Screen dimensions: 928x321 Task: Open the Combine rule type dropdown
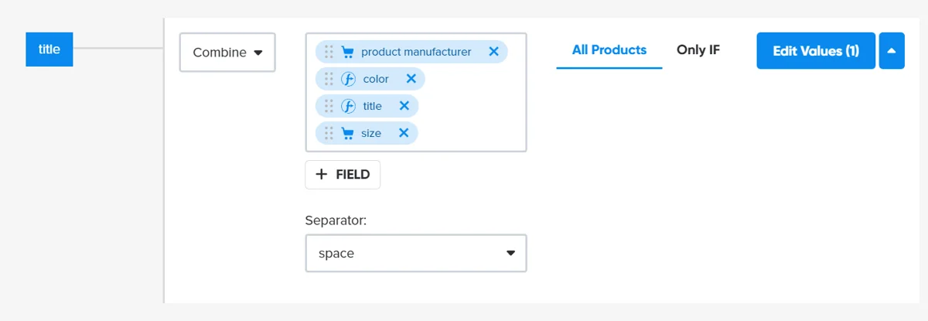coord(227,53)
